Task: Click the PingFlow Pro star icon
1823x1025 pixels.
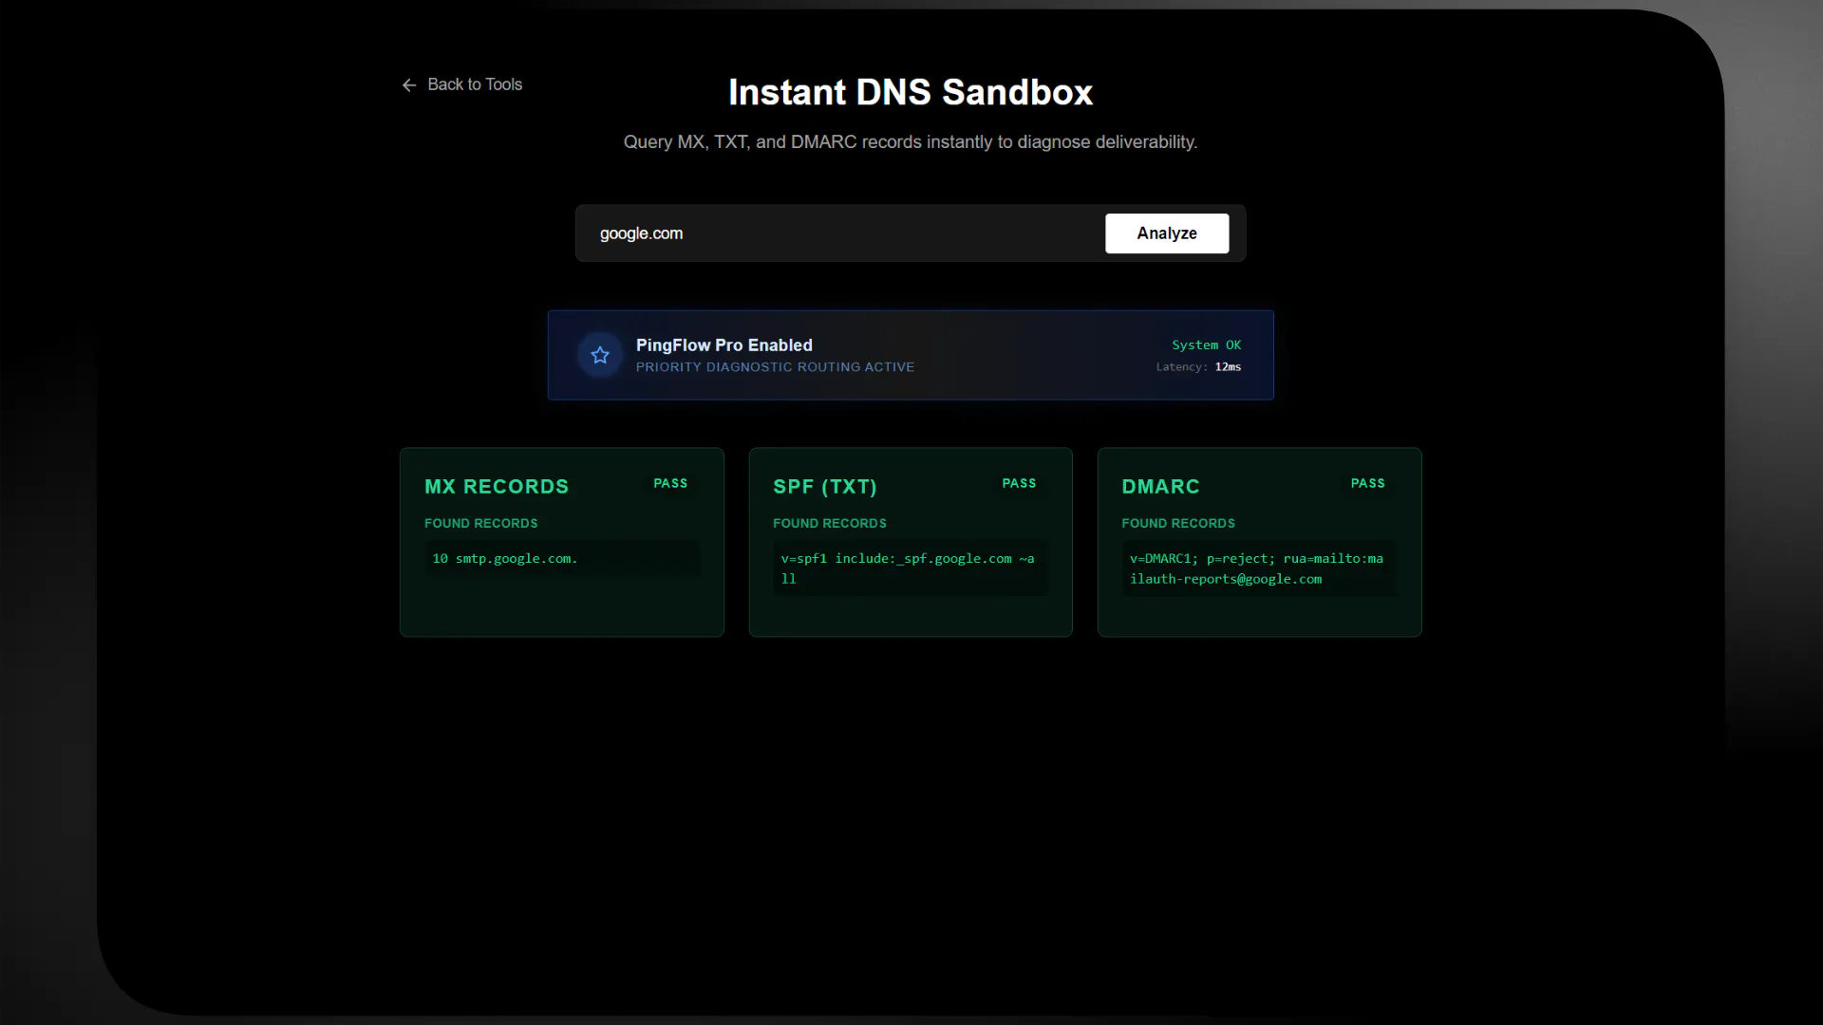Action: coord(600,355)
